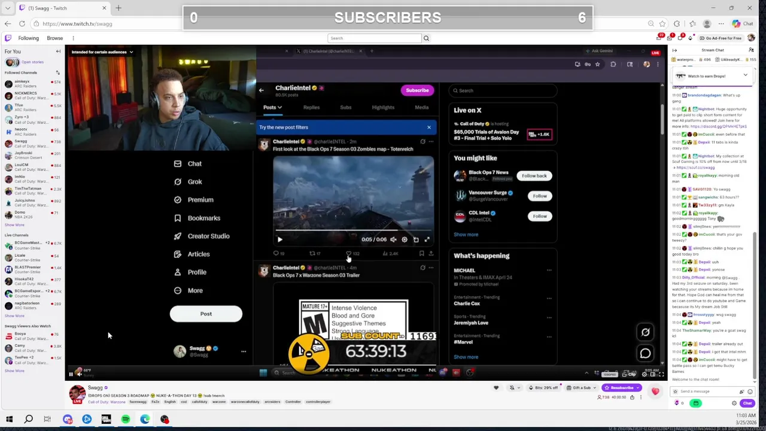Open the player settings gear
Viewport: 766px width, 431px height.
point(645,374)
